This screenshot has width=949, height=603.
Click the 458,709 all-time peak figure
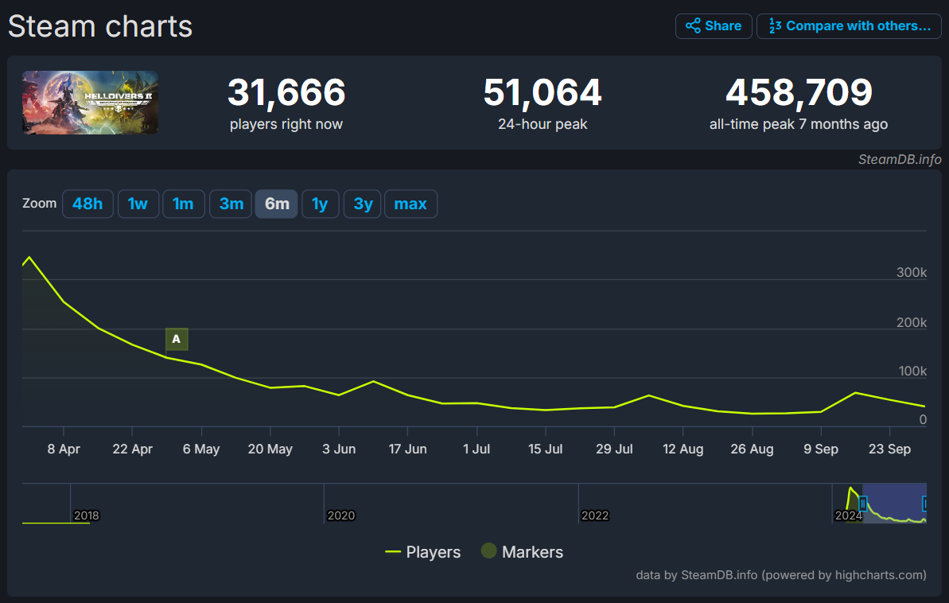799,92
